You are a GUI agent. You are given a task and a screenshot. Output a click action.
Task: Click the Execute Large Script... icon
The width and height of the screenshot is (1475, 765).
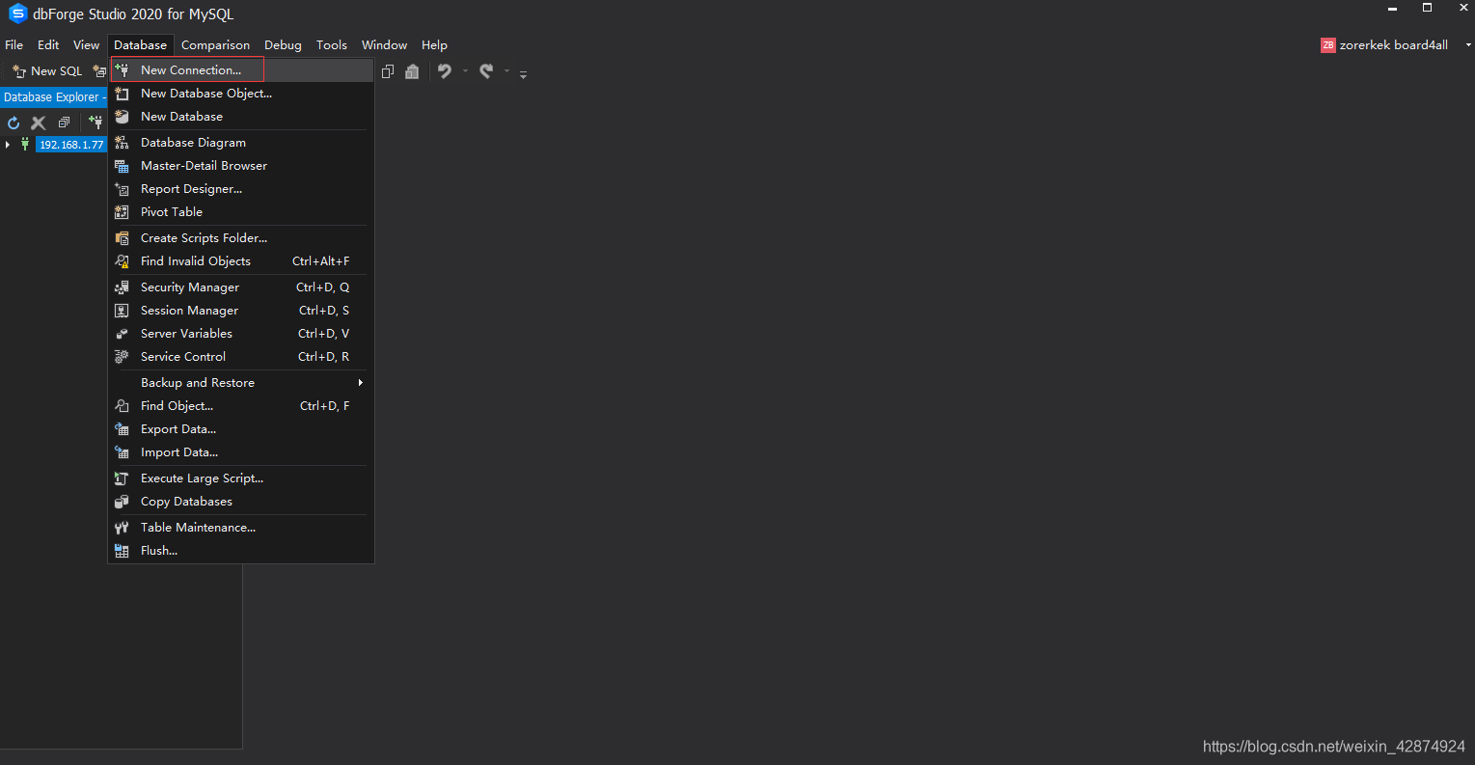point(122,478)
